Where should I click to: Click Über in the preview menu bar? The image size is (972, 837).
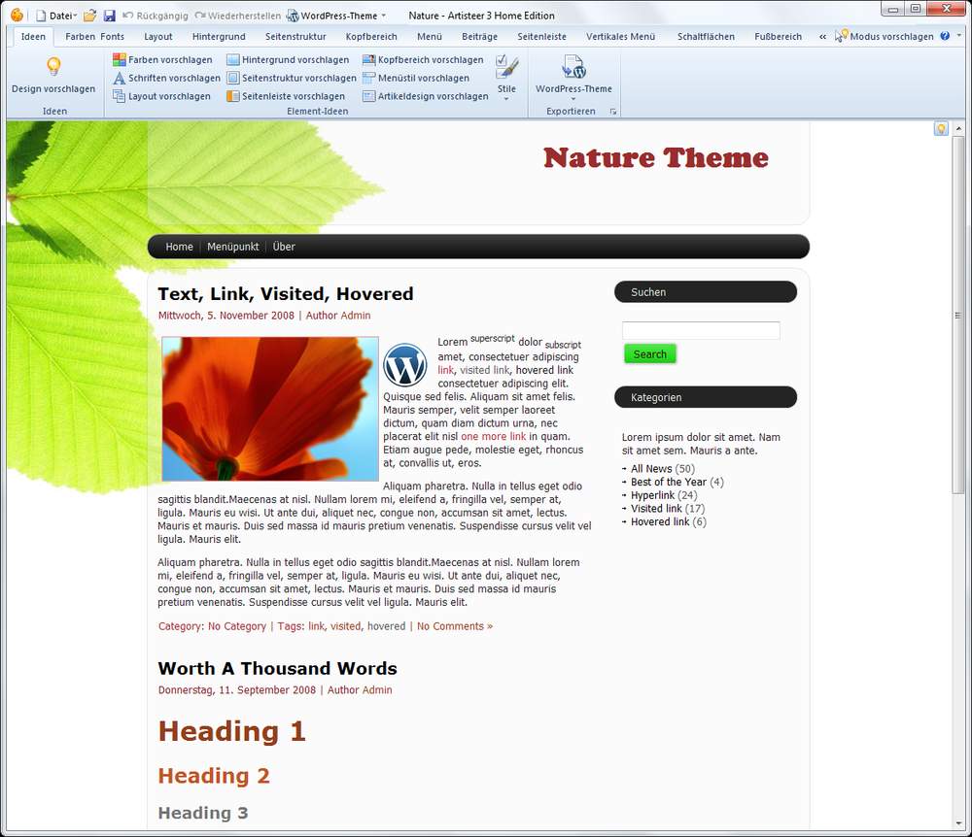pyautogui.click(x=284, y=247)
